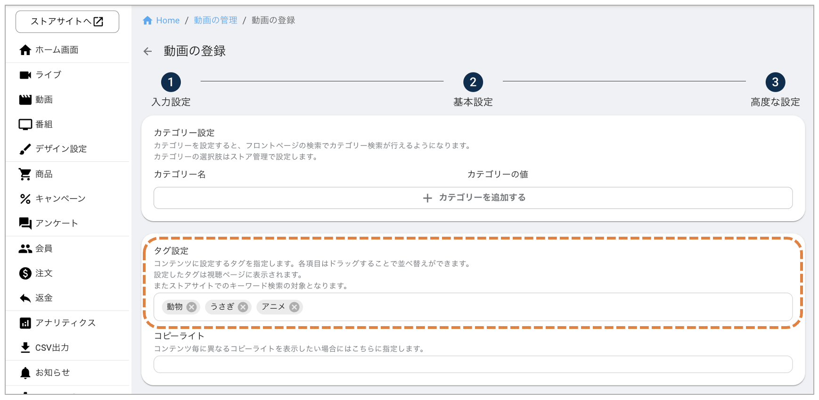Select step 1 入力設定
This screenshot has width=819, height=400.
tap(171, 89)
